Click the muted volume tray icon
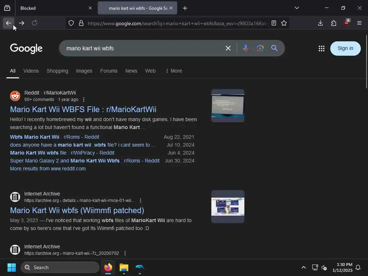Viewport: 368px width, 276px height. point(324,267)
